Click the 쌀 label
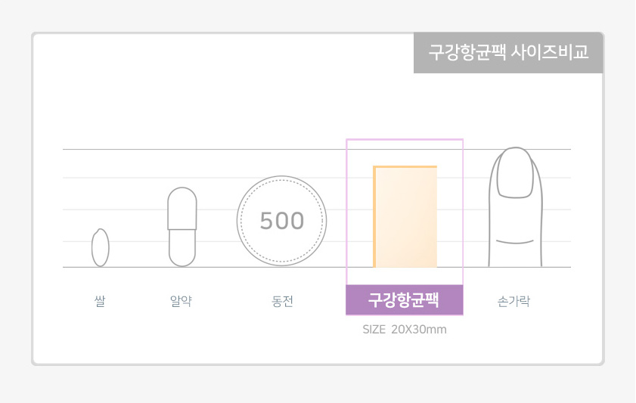636x403 pixels. click(100, 301)
